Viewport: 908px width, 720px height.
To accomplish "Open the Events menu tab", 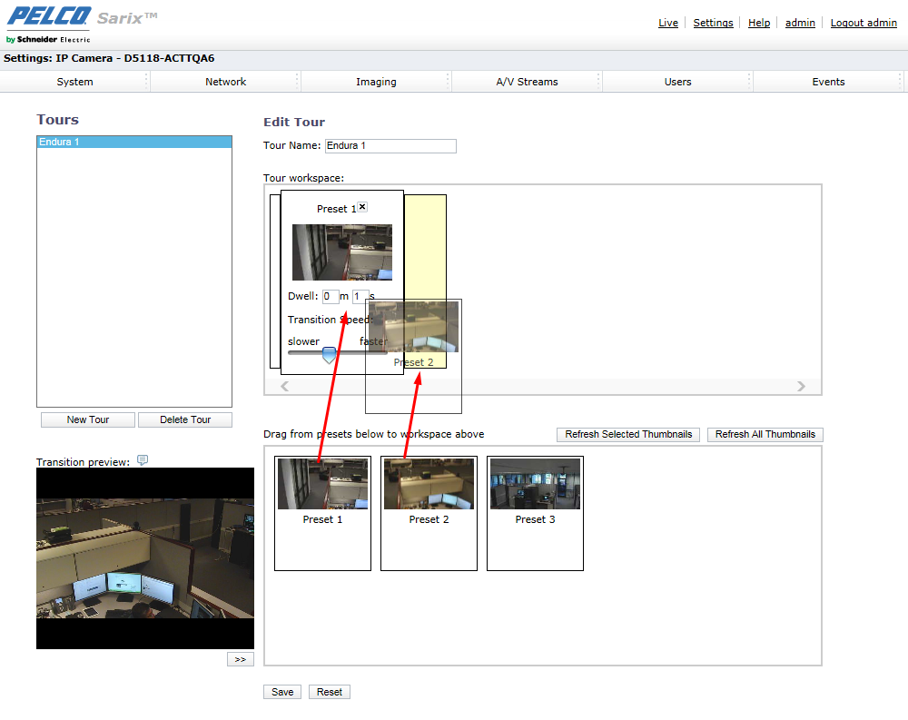I will (828, 82).
